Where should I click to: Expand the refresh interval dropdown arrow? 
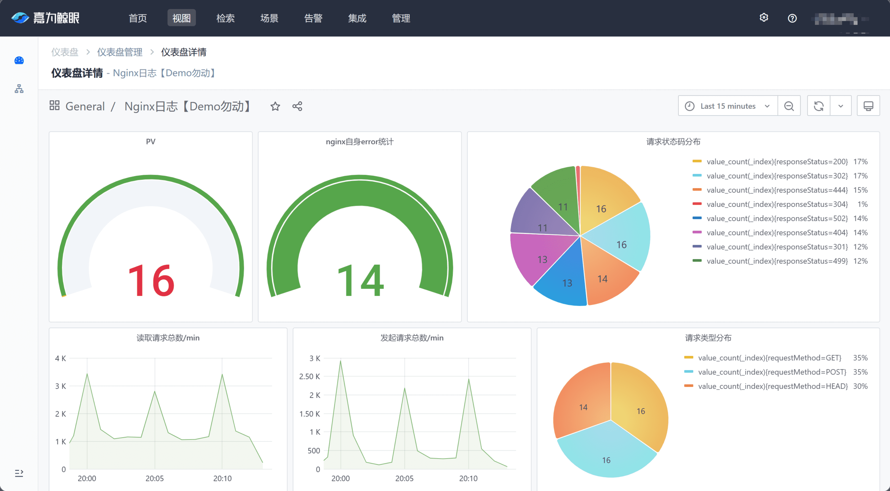tap(841, 106)
